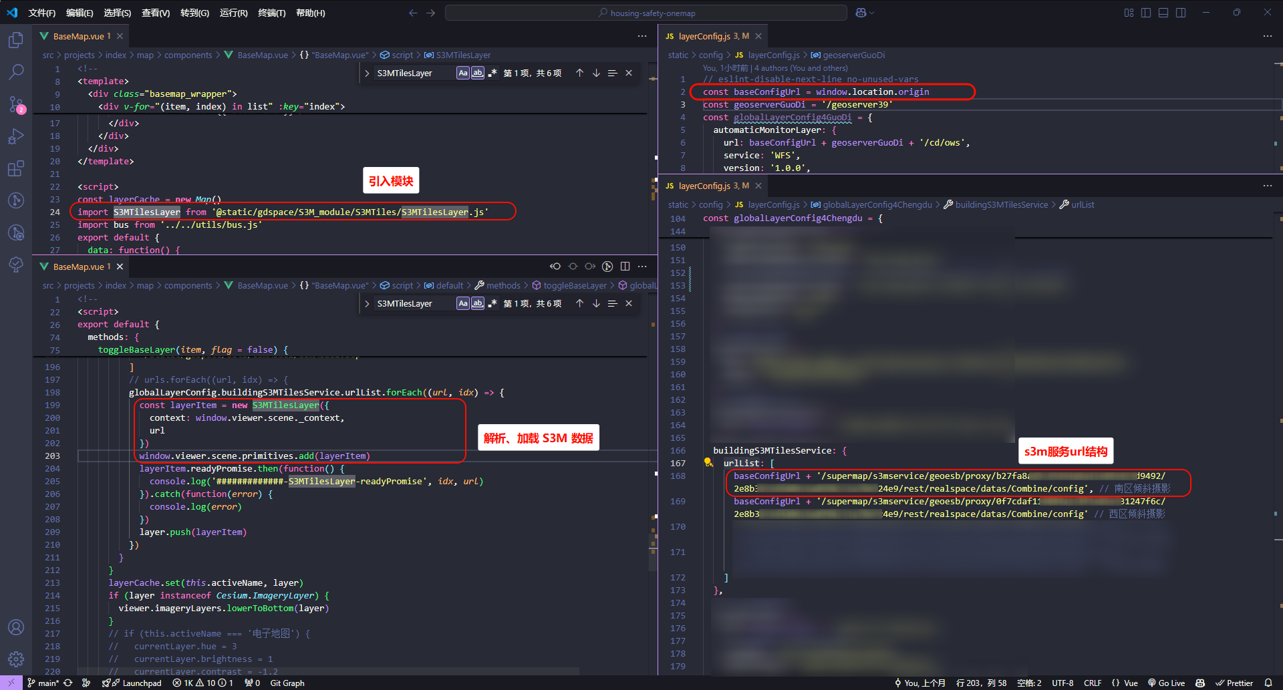
Task: Open the 运行(R) menu
Action: click(233, 13)
